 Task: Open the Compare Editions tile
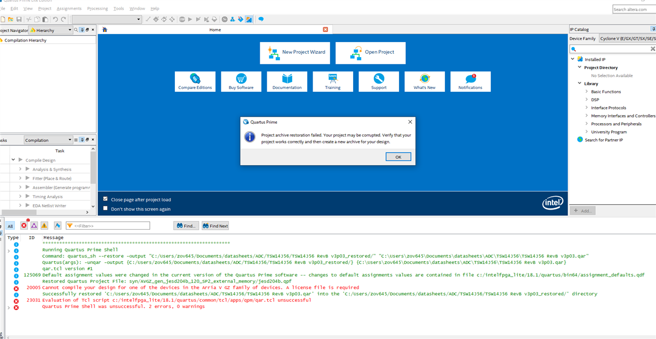(195, 82)
